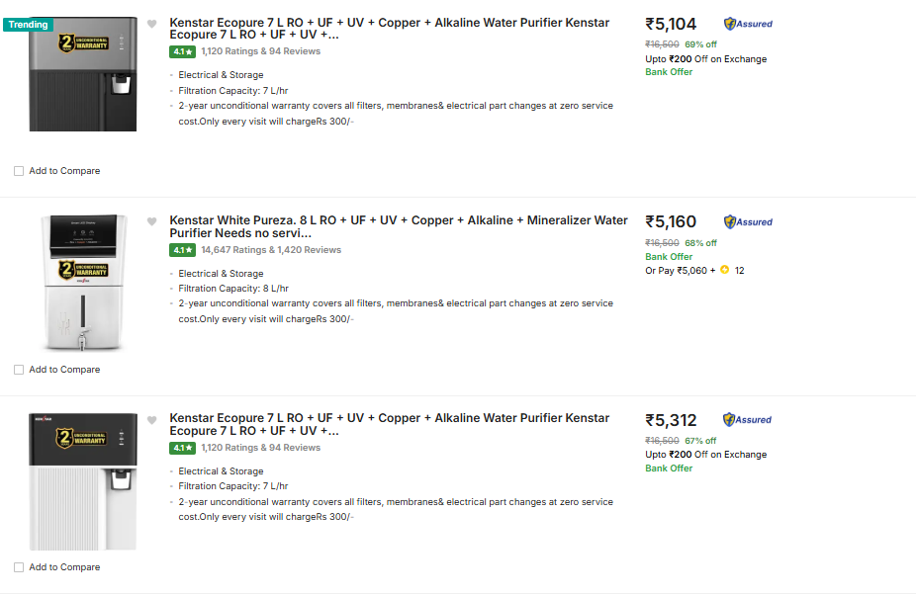This screenshot has width=916, height=597.
Task: View Bank Offer for the ₹5,160 purifier
Action: [x=669, y=257]
